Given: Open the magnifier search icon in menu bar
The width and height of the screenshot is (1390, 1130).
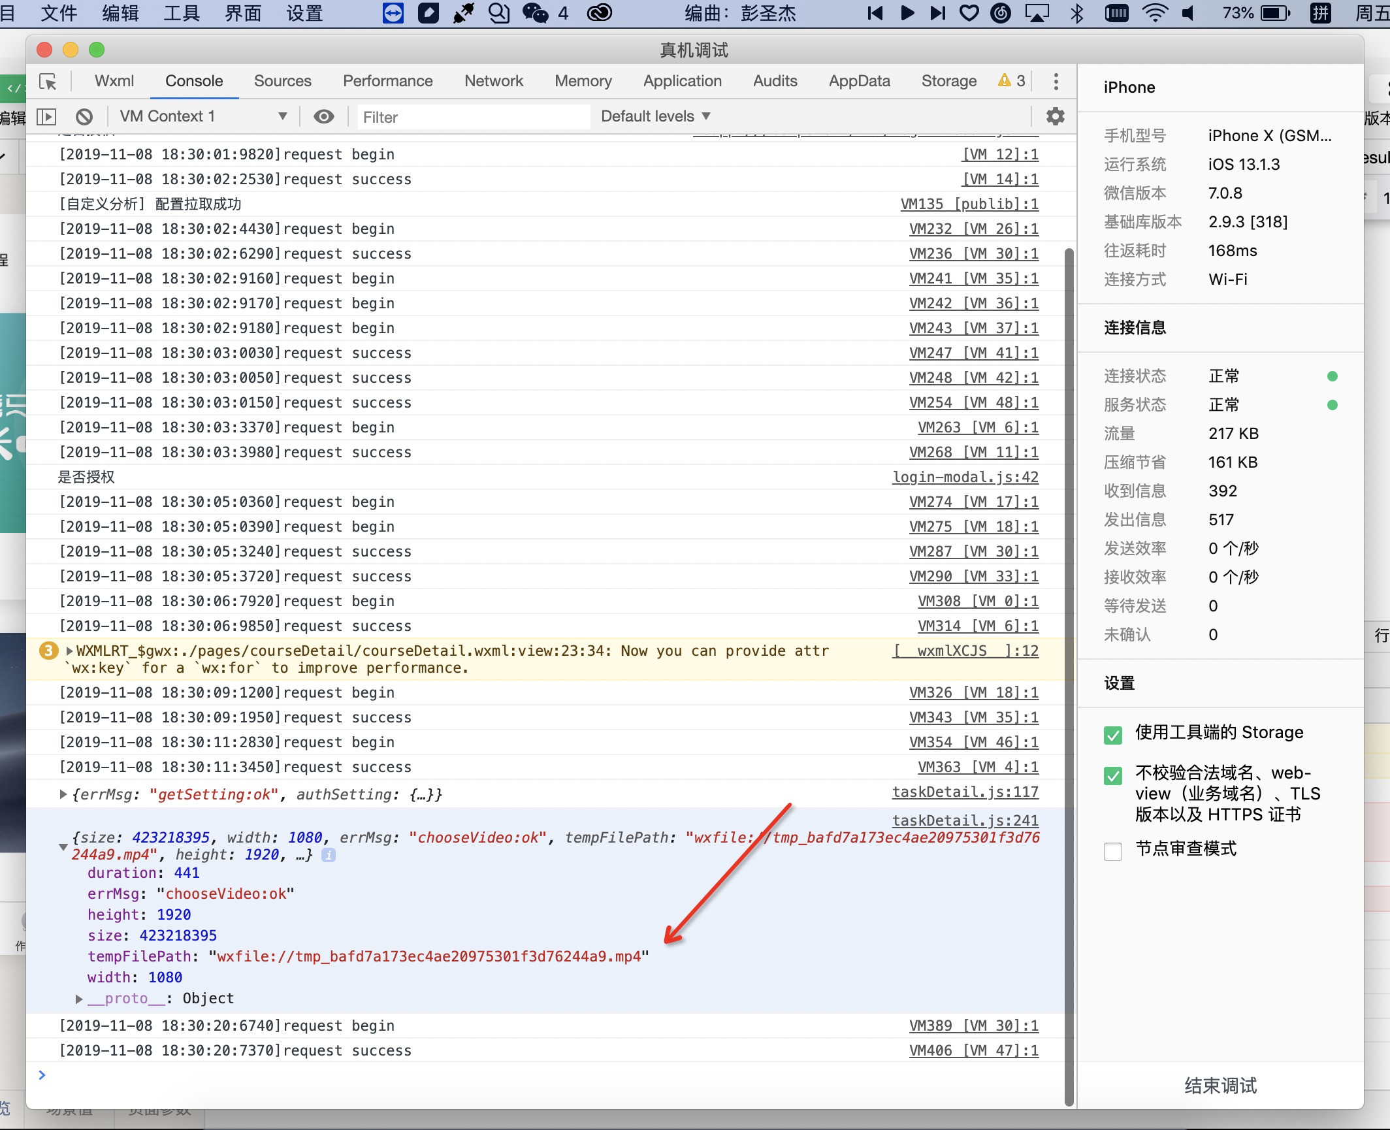Looking at the screenshot, I should [499, 13].
